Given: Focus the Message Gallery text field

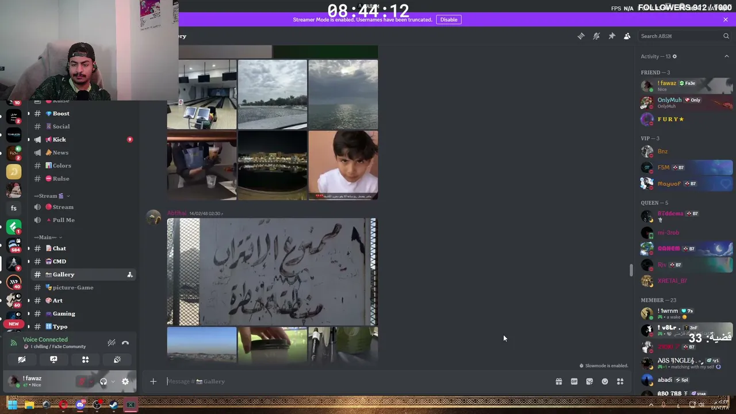Looking at the screenshot, I should tap(356, 381).
